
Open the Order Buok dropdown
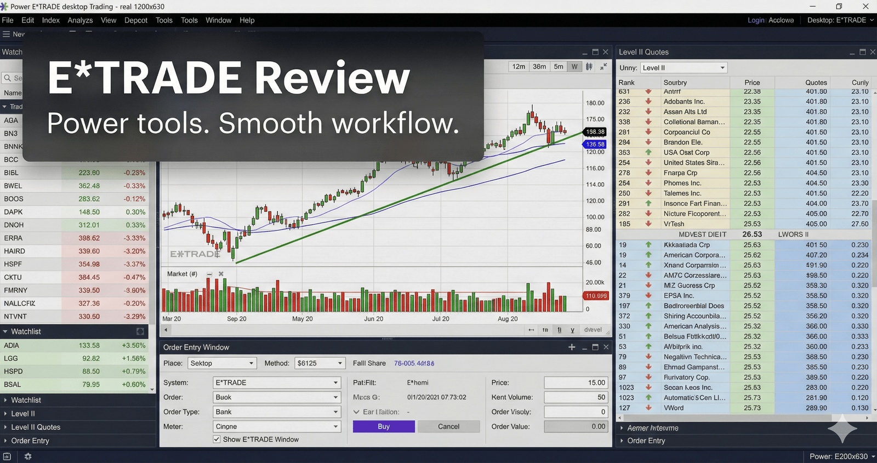coord(277,397)
